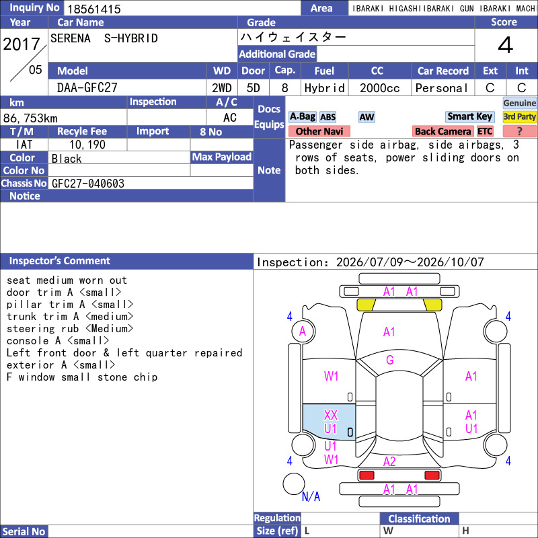
Task: Click the A-Bag equipment badge
Action: 302,116
